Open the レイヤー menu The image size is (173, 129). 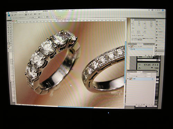pos(38,11)
